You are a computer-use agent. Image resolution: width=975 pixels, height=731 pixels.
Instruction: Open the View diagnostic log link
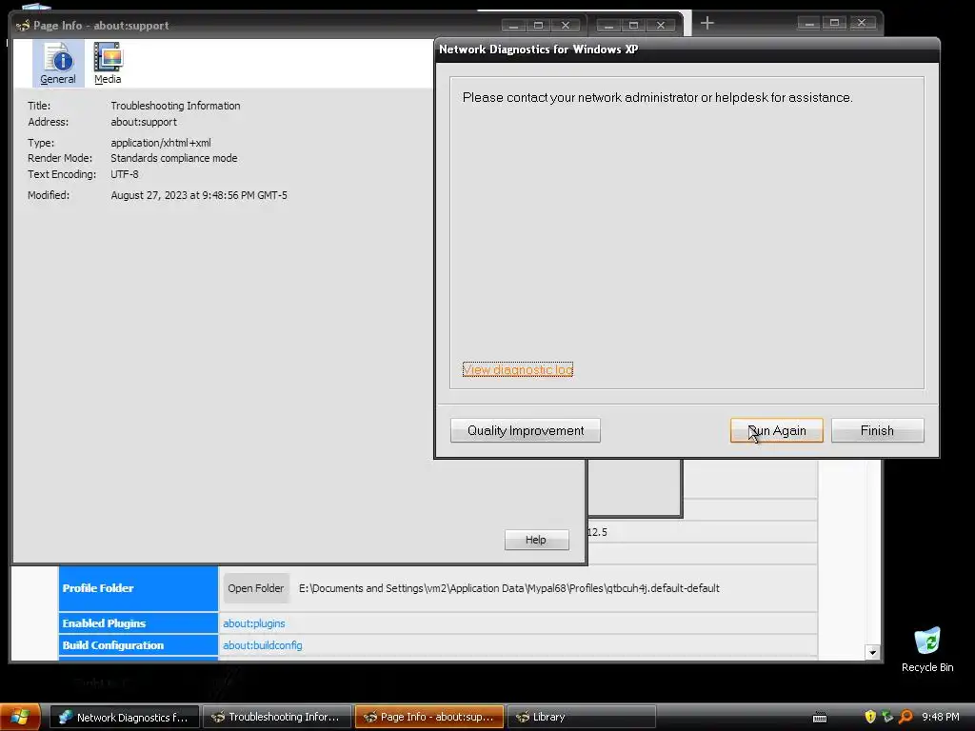(x=517, y=370)
